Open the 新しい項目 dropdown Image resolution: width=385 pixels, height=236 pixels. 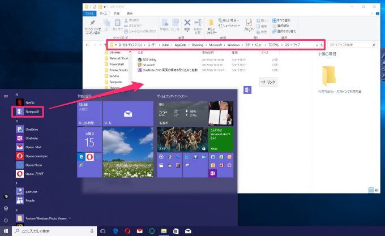click(x=229, y=20)
